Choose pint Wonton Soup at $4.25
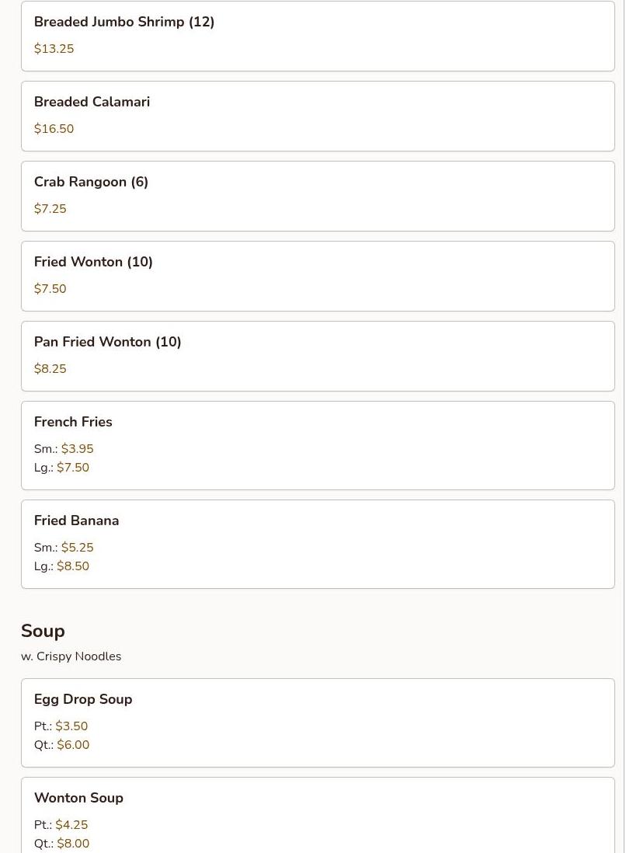 click(x=71, y=825)
